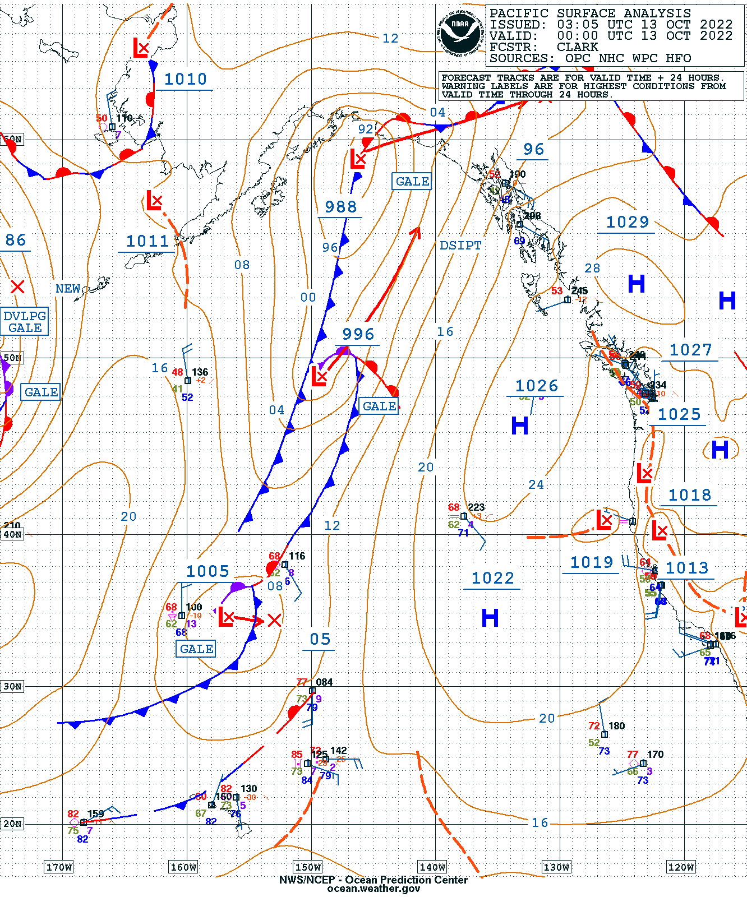Click the GALE box northeast of 988
This screenshot has height=897, width=747.
[x=412, y=181]
